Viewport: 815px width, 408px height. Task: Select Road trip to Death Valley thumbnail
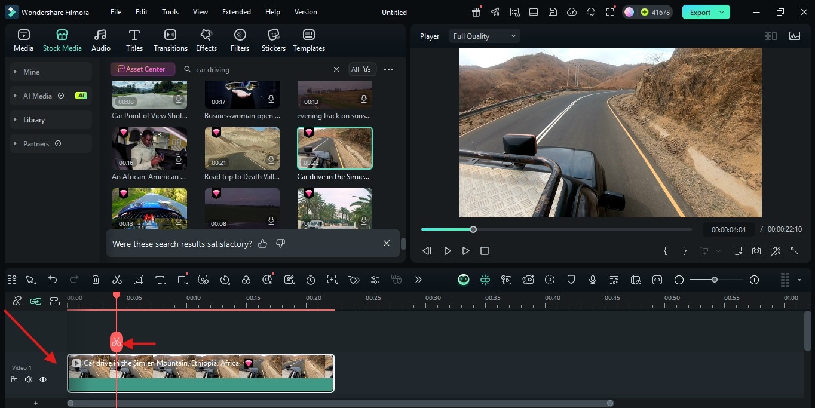click(x=242, y=148)
